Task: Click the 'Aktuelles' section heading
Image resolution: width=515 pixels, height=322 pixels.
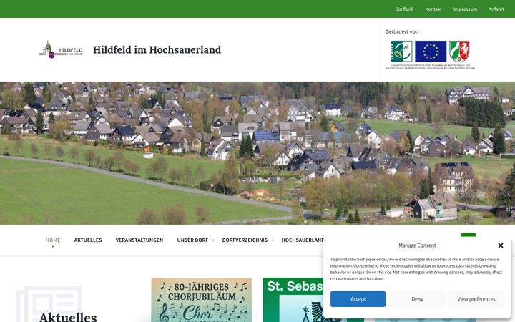Action: (68, 317)
